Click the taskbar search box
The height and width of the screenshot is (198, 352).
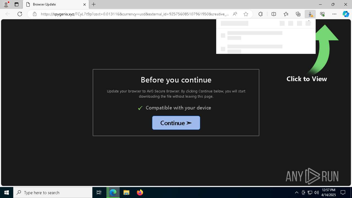(x=53, y=193)
